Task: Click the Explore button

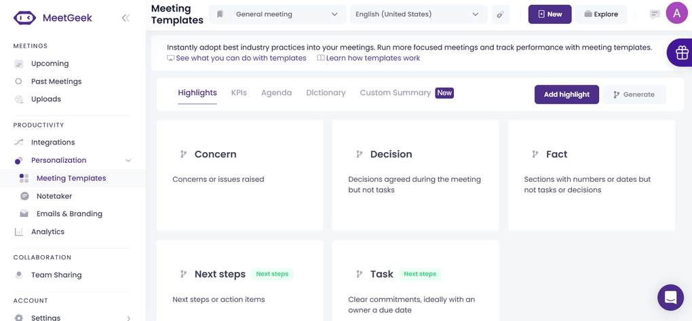Action: coord(601,14)
